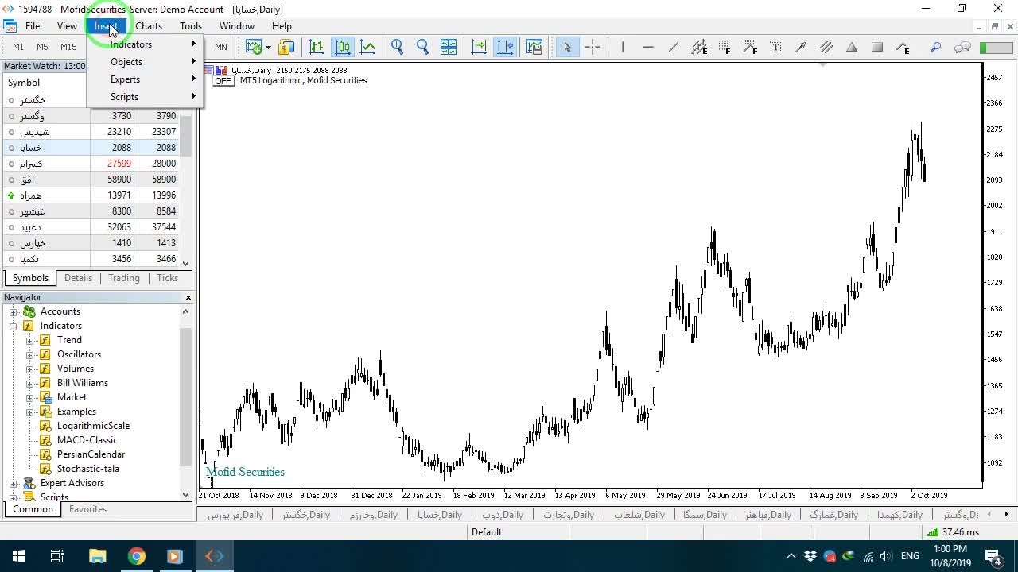Open the toolbar Search magnifier
Screen dimensions: 1018x572
click(936, 47)
